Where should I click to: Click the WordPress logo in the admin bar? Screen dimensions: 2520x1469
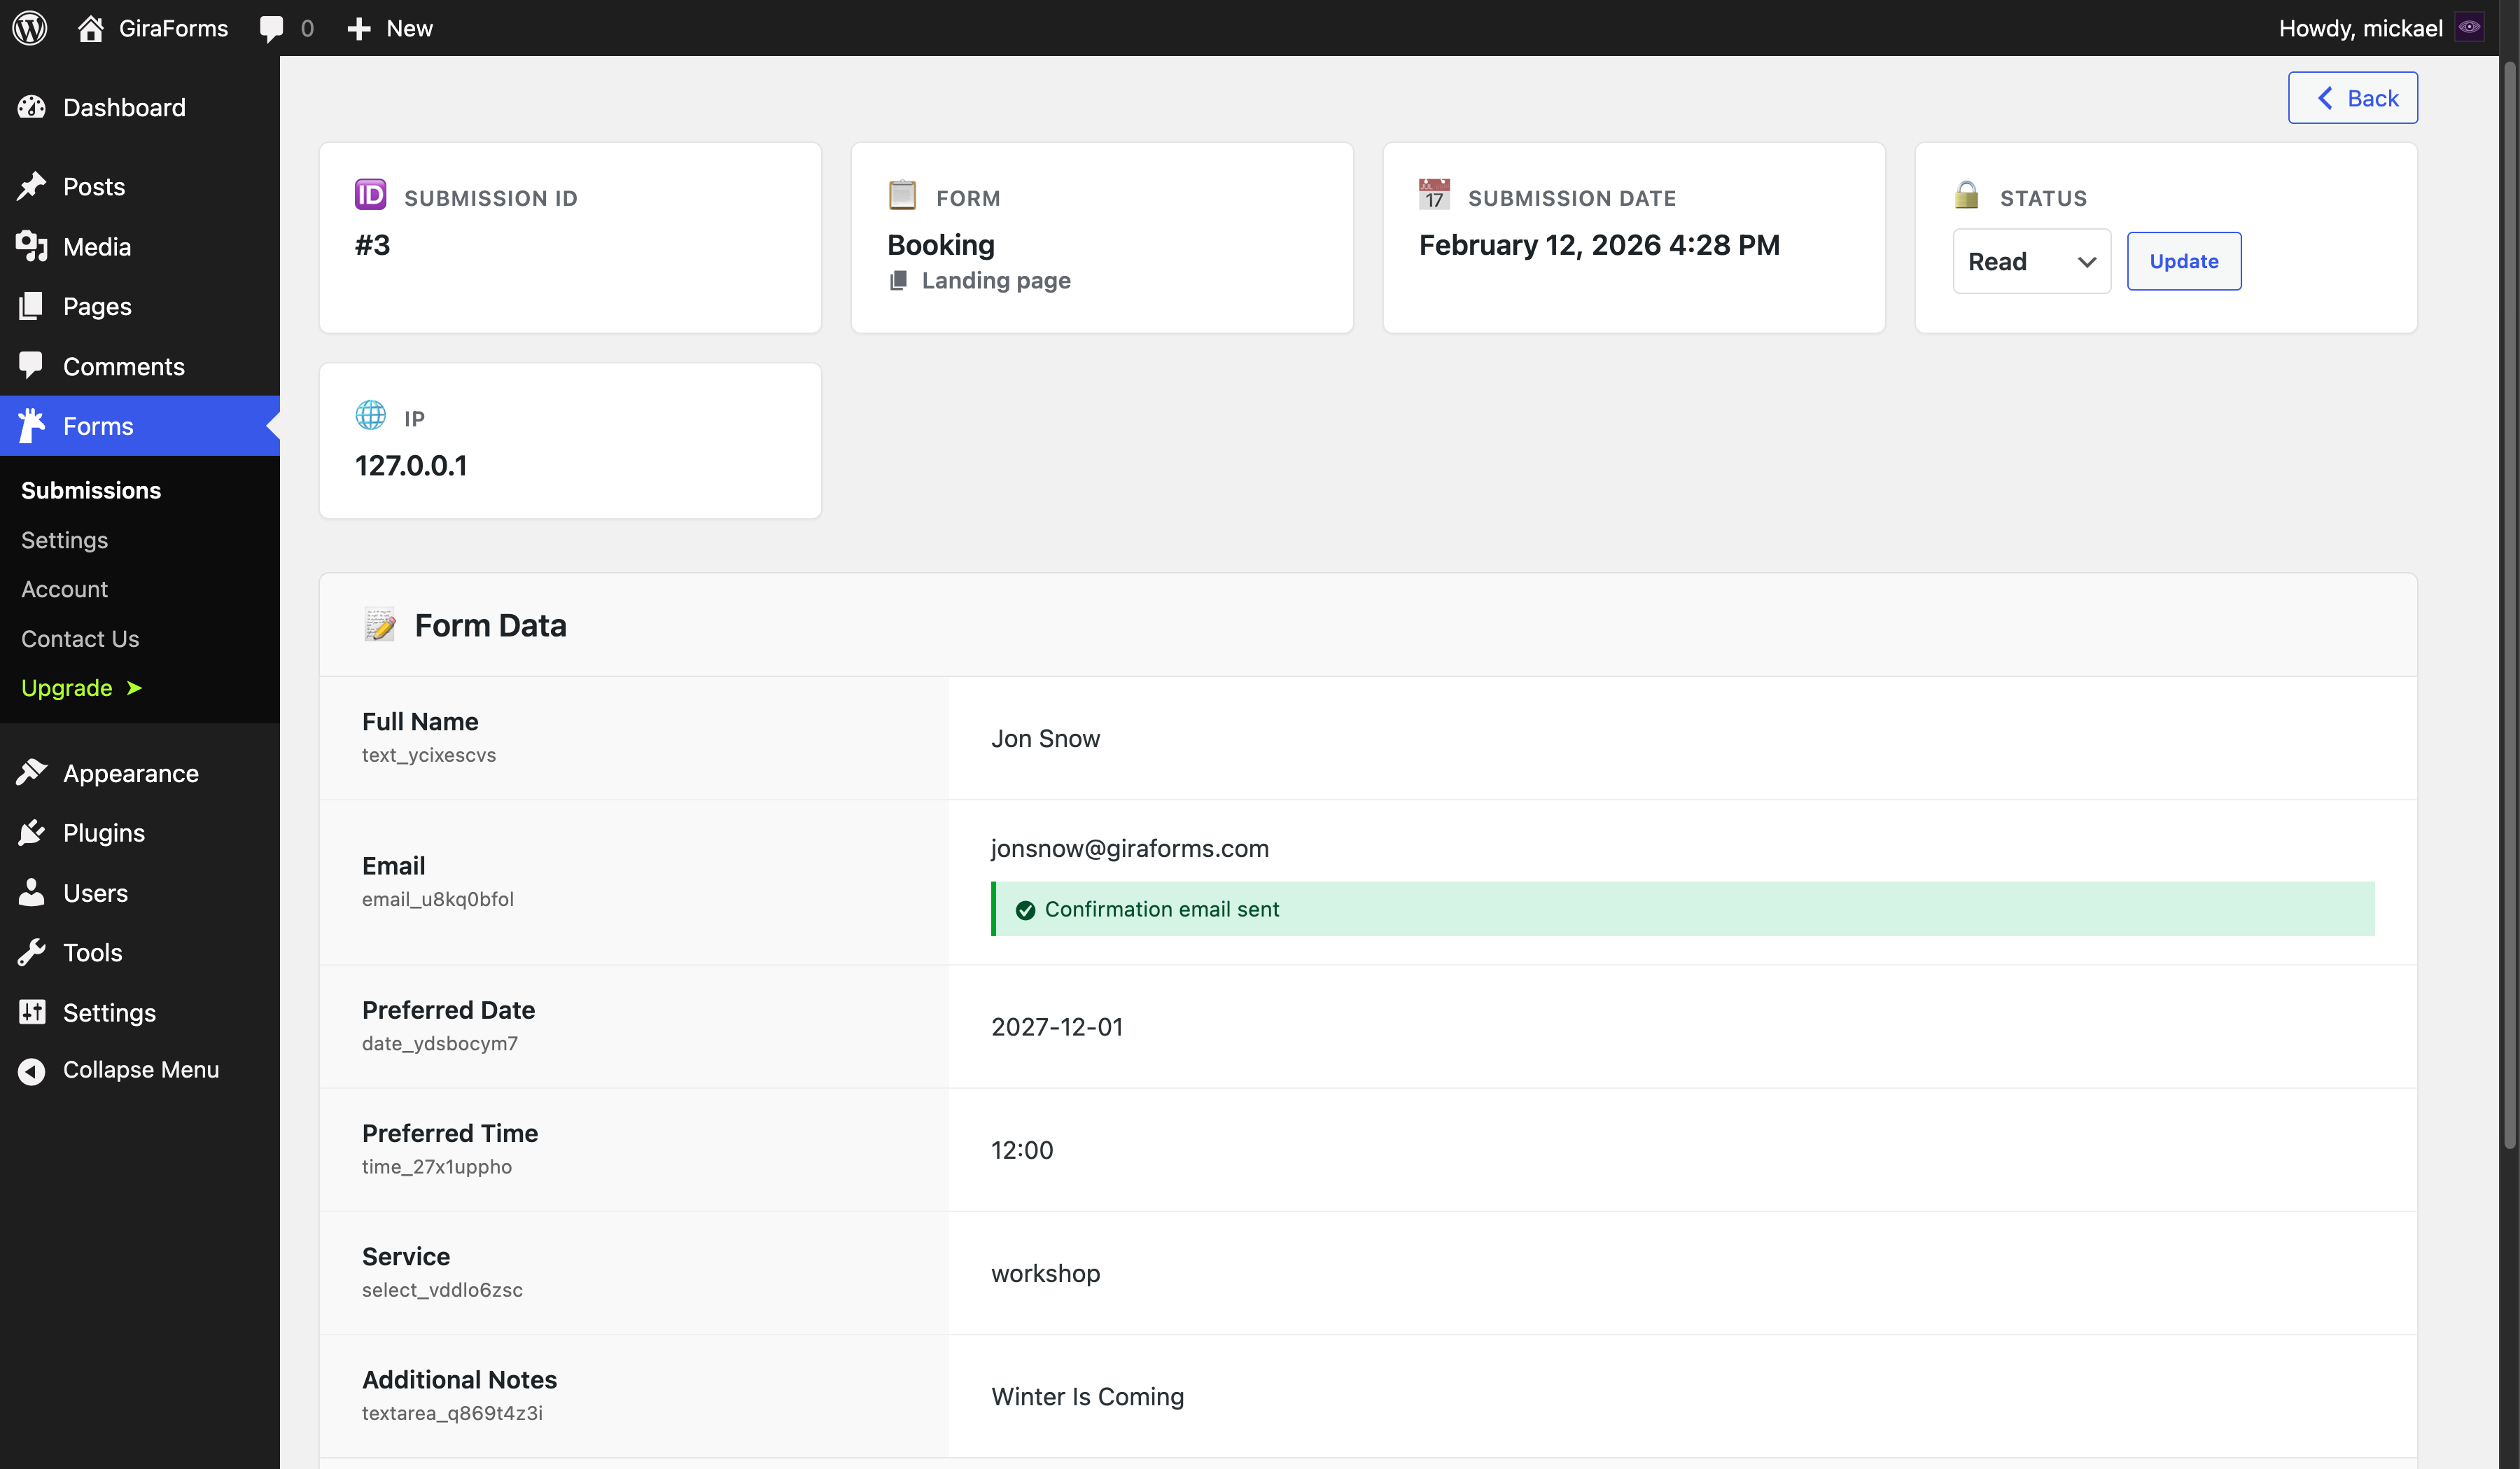pyautogui.click(x=29, y=27)
